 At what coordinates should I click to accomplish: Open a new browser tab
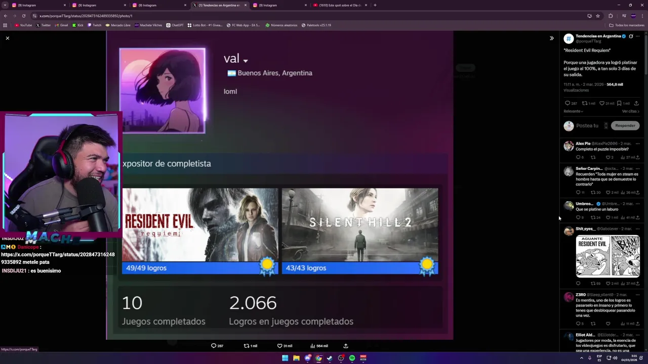[x=375, y=5]
